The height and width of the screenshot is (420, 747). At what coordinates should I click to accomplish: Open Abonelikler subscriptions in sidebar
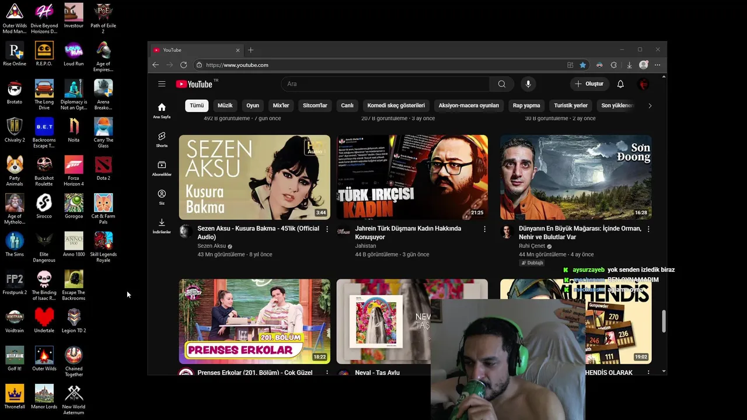tap(162, 168)
